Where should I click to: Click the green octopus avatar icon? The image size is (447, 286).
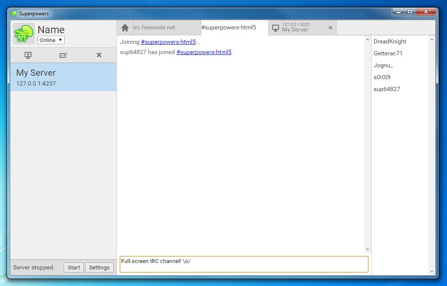tap(24, 34)
